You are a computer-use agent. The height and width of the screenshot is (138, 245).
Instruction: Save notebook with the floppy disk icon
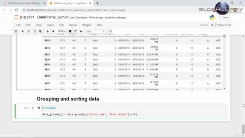pos(16,31)
